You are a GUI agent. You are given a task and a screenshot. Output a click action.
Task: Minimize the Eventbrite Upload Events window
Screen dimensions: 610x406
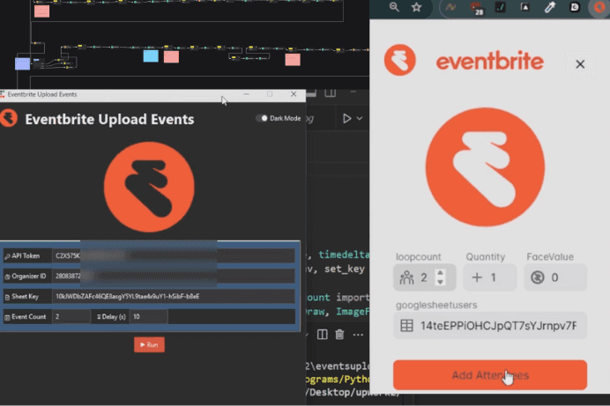point(246,94)
